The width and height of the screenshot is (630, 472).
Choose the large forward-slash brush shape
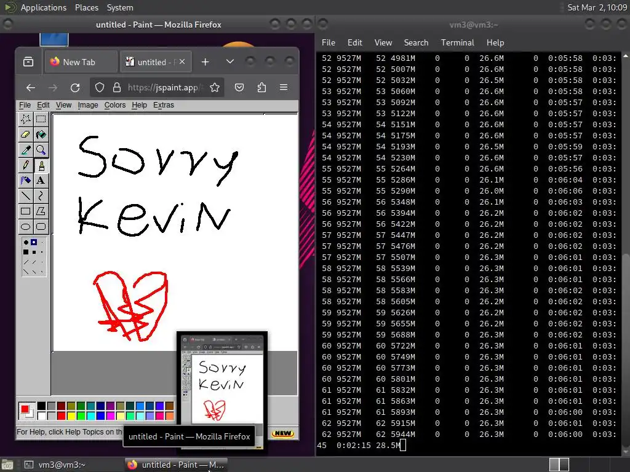tap(26, 262)
